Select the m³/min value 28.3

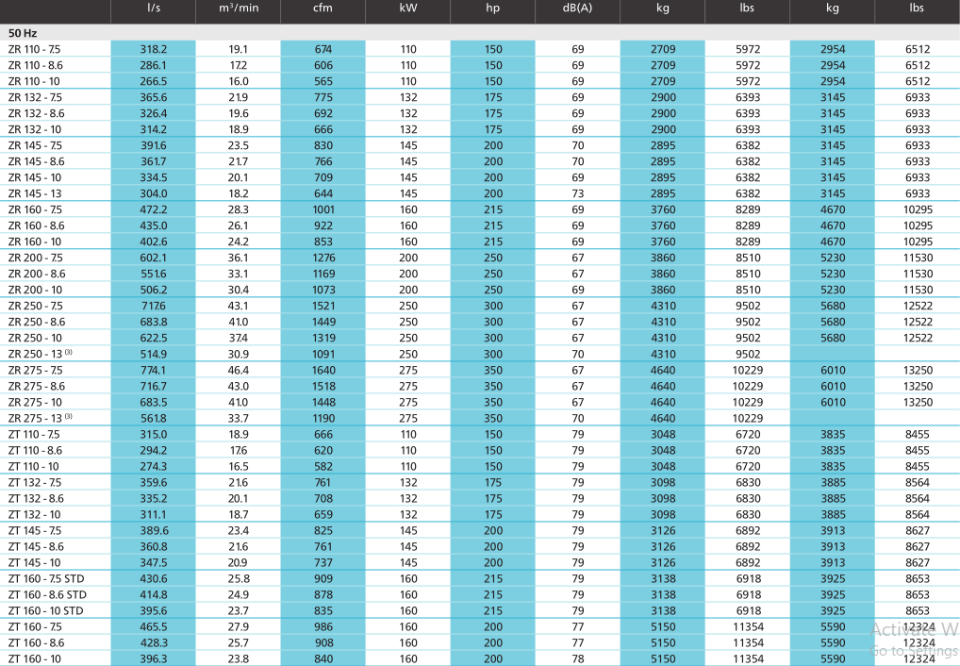pos(239,209)
